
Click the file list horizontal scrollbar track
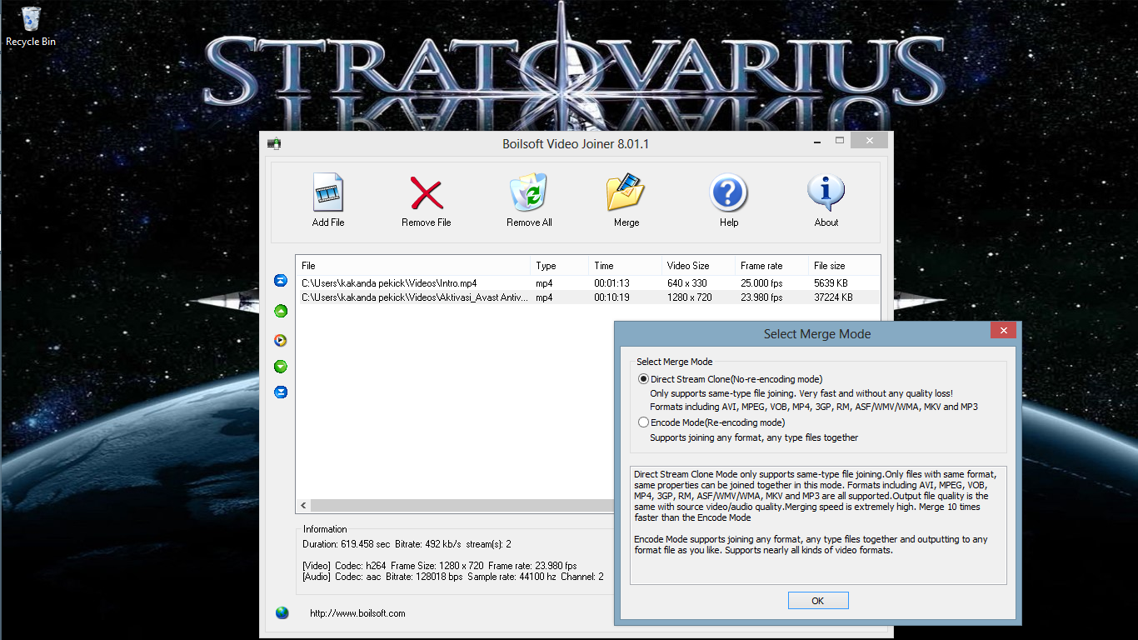462,506
